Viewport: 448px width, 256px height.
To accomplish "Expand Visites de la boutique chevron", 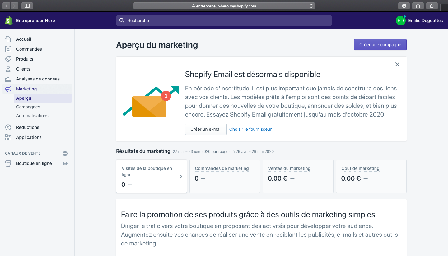I will pyautogui.click(x=181, y=176).
